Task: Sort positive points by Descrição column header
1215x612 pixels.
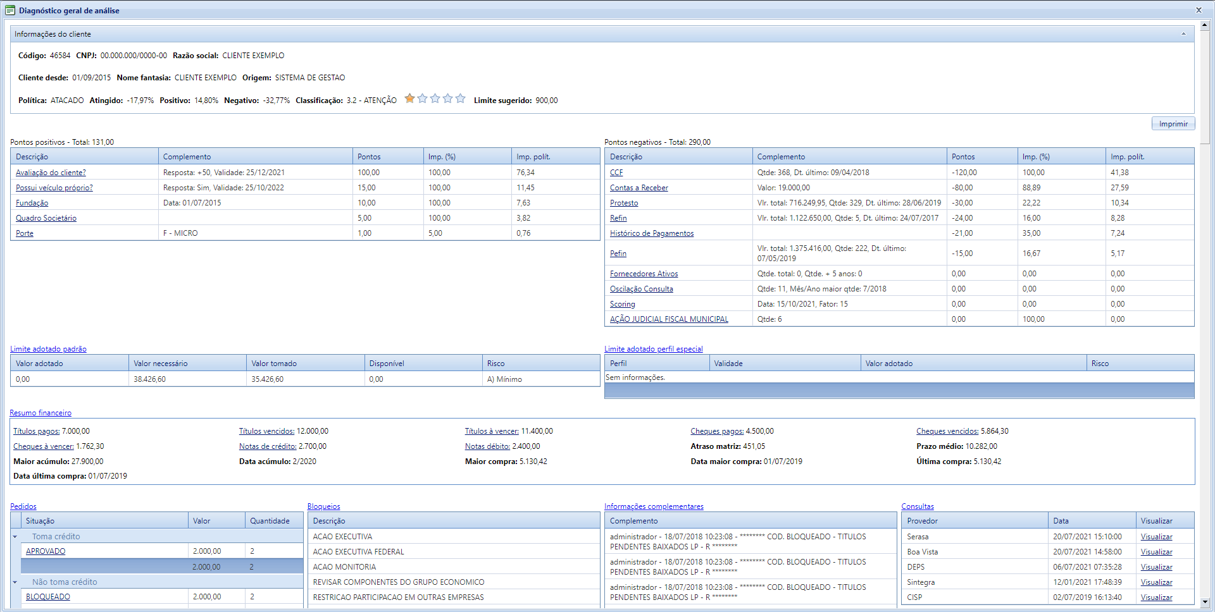Action: tap(84, 157)
